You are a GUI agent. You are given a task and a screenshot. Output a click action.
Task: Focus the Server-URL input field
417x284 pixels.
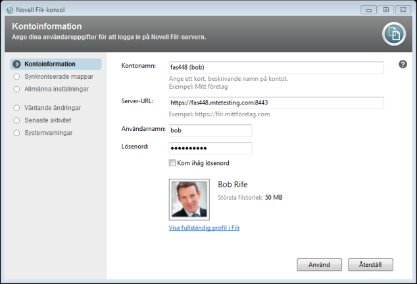tap(275, 103)
